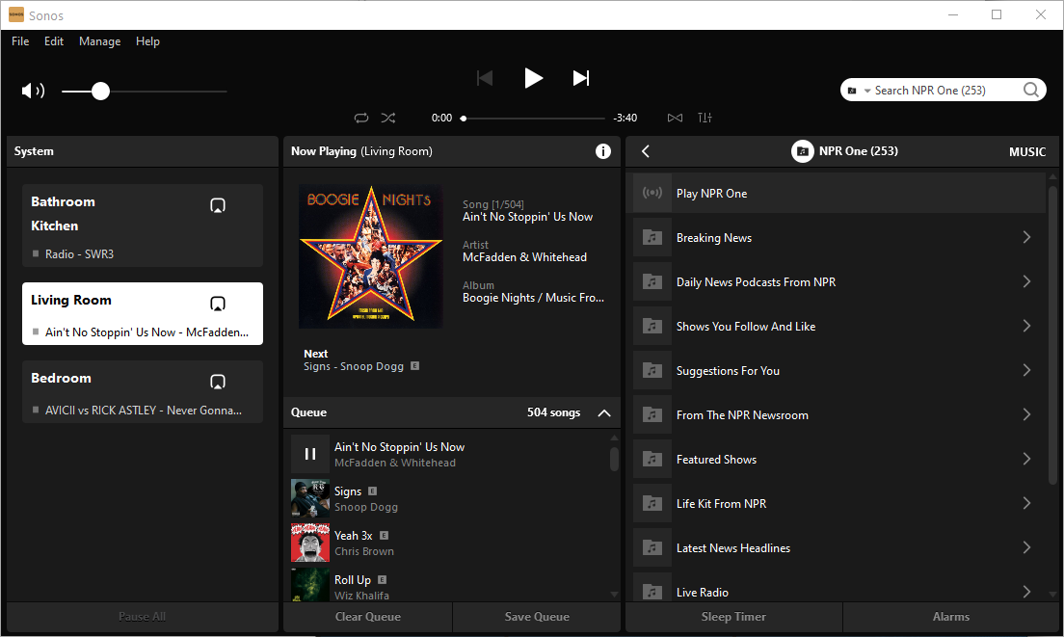Click Life Kit From NPR folder icon
Image resolution: width=1064 pixels, height=637 pixels.
tap(652, 503)
